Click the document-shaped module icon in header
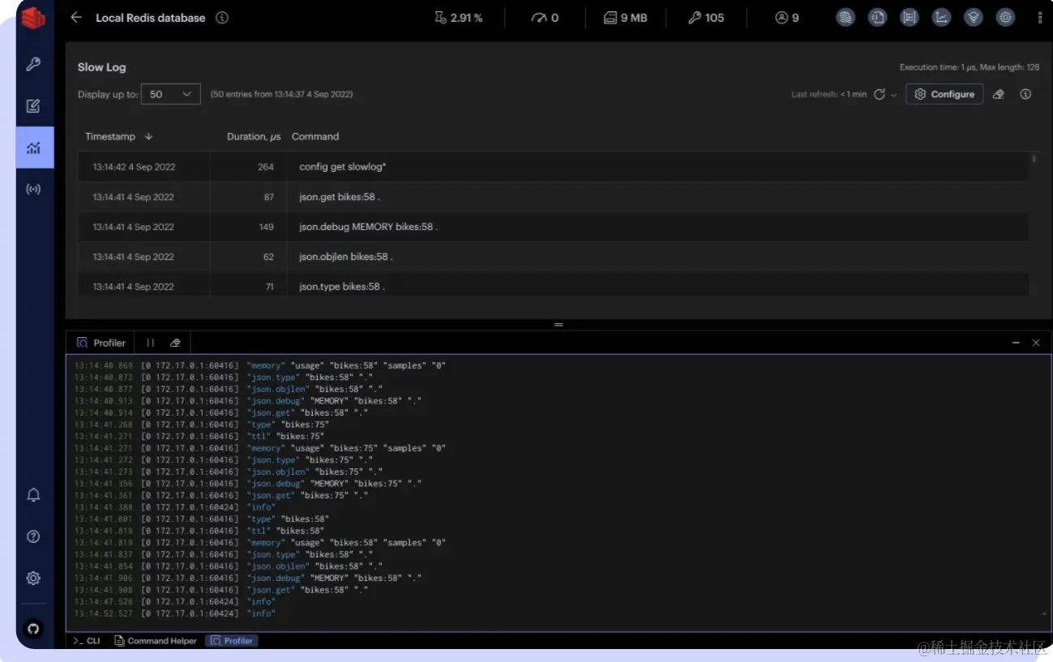1053x662 pixels. point(878,17)
